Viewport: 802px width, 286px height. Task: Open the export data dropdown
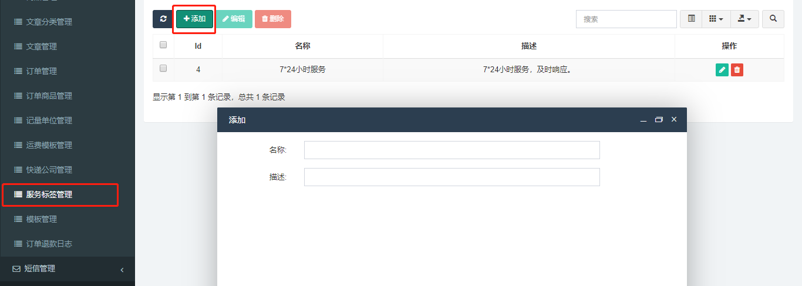point(744,19)
